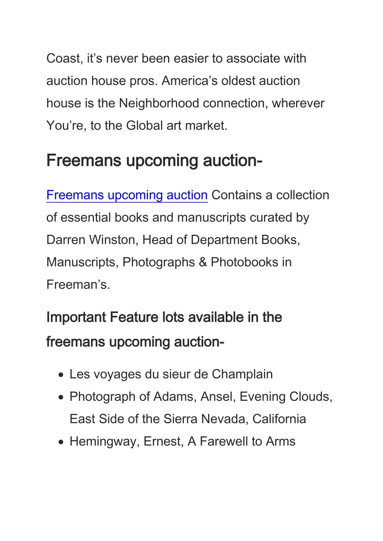Click the 'East Side of the Sierra Nevada' line
The width and height of the screenshot is (383, 541).
point(188,419)
